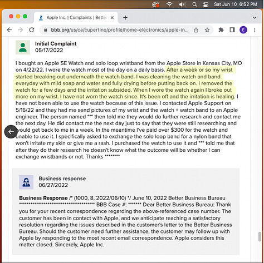The height and width of the screenshot is (263, 264).
Task: Reload the page with the refresh icon
Action: tap(32, 29)
